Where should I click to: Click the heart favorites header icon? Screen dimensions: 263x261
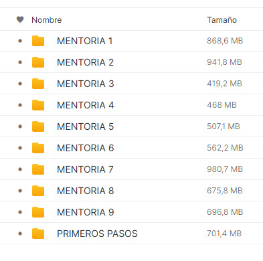20,19
